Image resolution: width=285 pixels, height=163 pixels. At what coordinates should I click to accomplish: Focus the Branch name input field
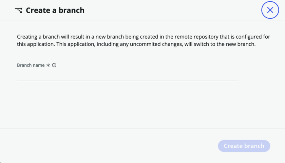(x=128, y=76)
